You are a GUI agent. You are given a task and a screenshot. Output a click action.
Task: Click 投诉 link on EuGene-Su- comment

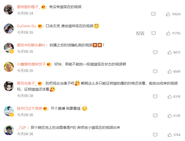click(140, 33)
